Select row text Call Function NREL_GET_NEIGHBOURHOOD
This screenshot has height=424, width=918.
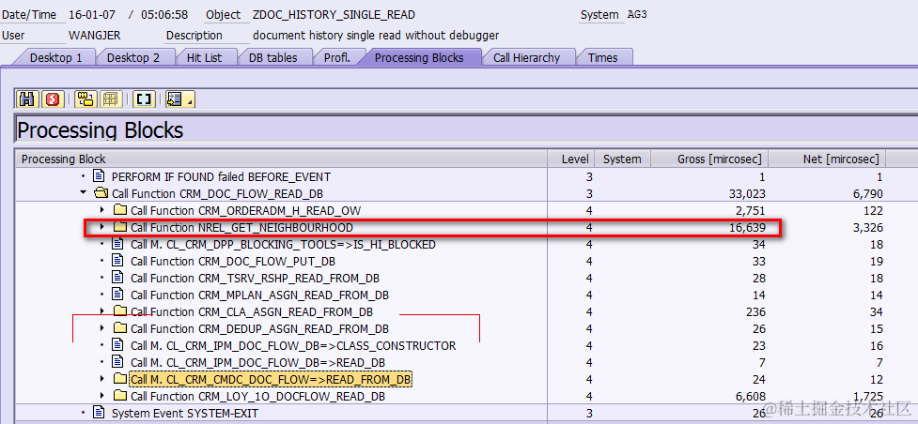pyautogui.click(x=241, y=227)
